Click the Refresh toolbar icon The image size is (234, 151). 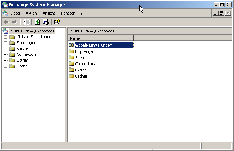pyautogui.click(x=37, y=22)
